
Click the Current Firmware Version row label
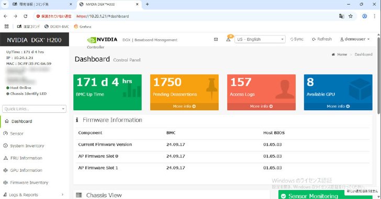[105, 145]
